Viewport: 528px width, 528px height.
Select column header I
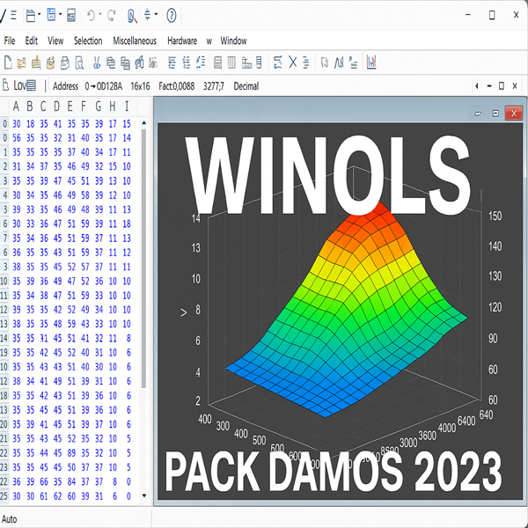(x=127, y=106)
